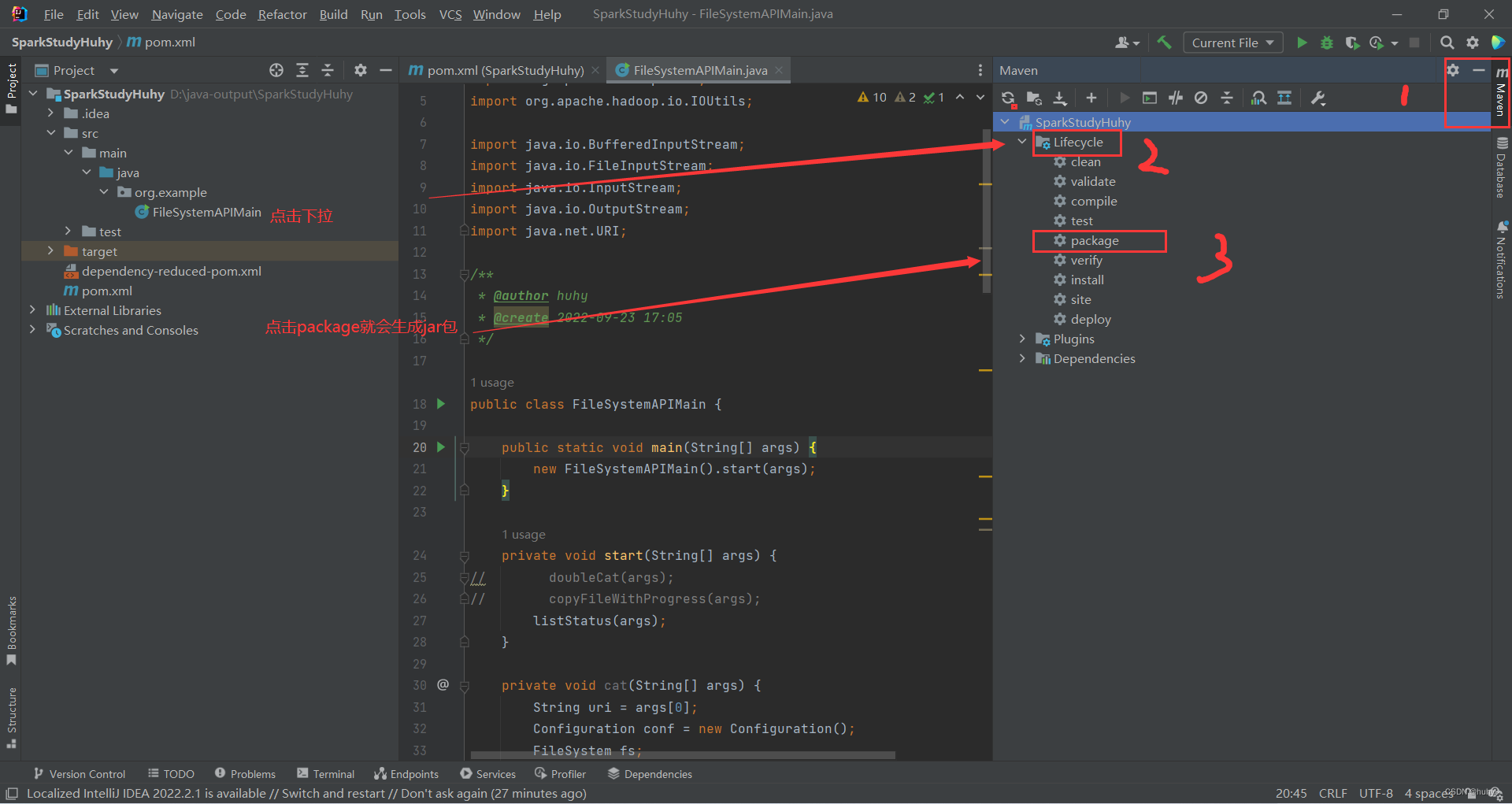This screenshot has width=1512, height=804.
Task: Show Maven diagram icon
Action: tap(1284, 98)
